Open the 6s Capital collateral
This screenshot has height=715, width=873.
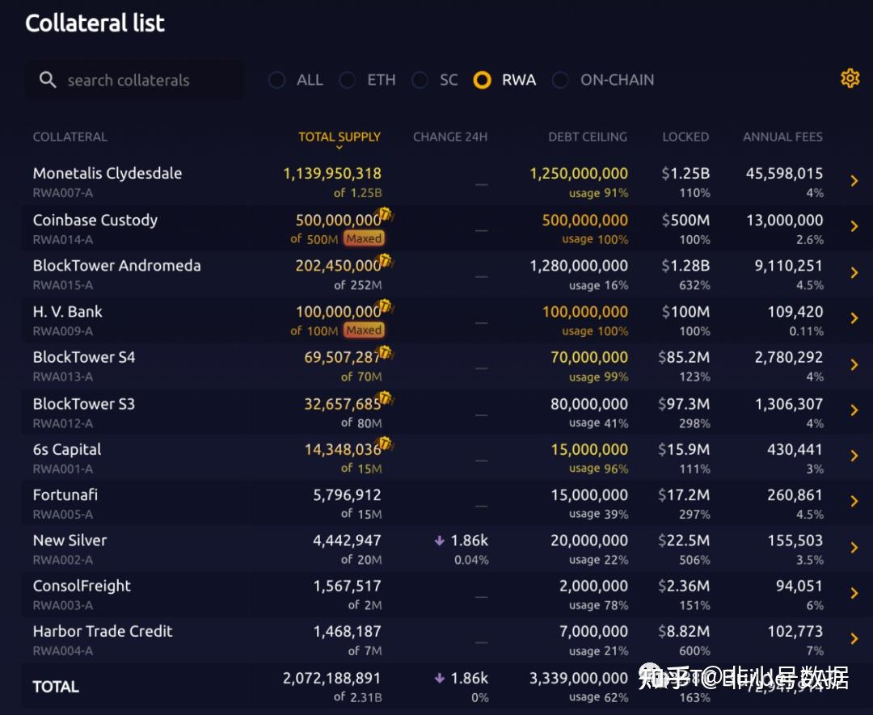pyautogui.click(x=67, y=449)
